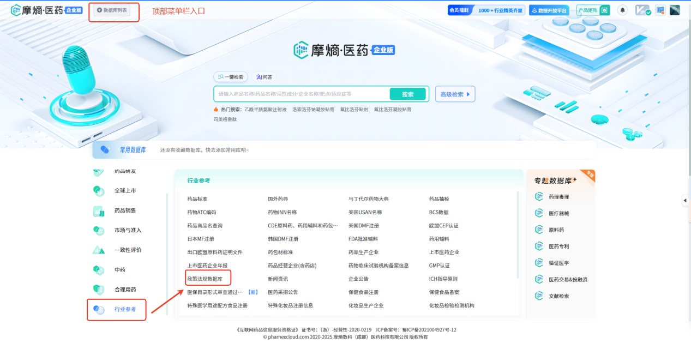This screenshot has width=691, height=343.
Task: Open the 医药采招公告 link
Action: pyautogui.click(x=283, y=292)
